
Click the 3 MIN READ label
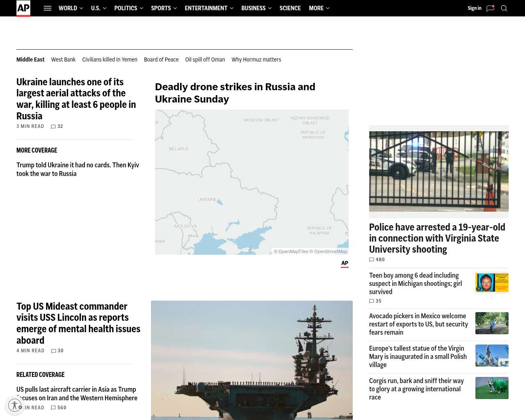pyautogui.click(x=30, y=126)
